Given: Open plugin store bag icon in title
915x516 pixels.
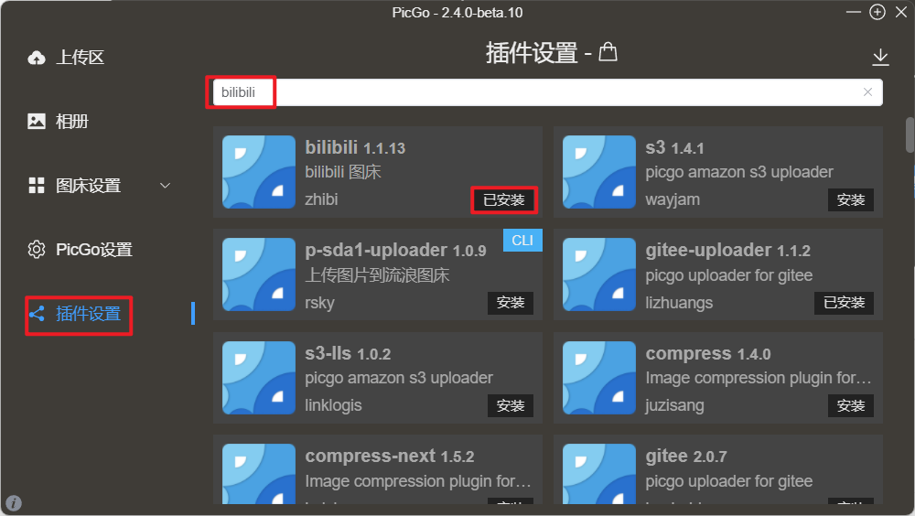Looking at the screenshot, I should pos(608,52).
